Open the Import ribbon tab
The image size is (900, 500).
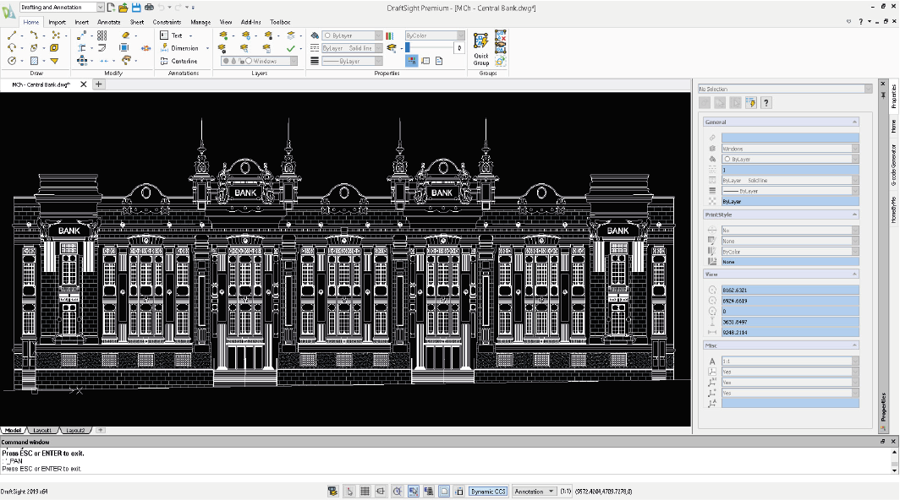(57, 22)
